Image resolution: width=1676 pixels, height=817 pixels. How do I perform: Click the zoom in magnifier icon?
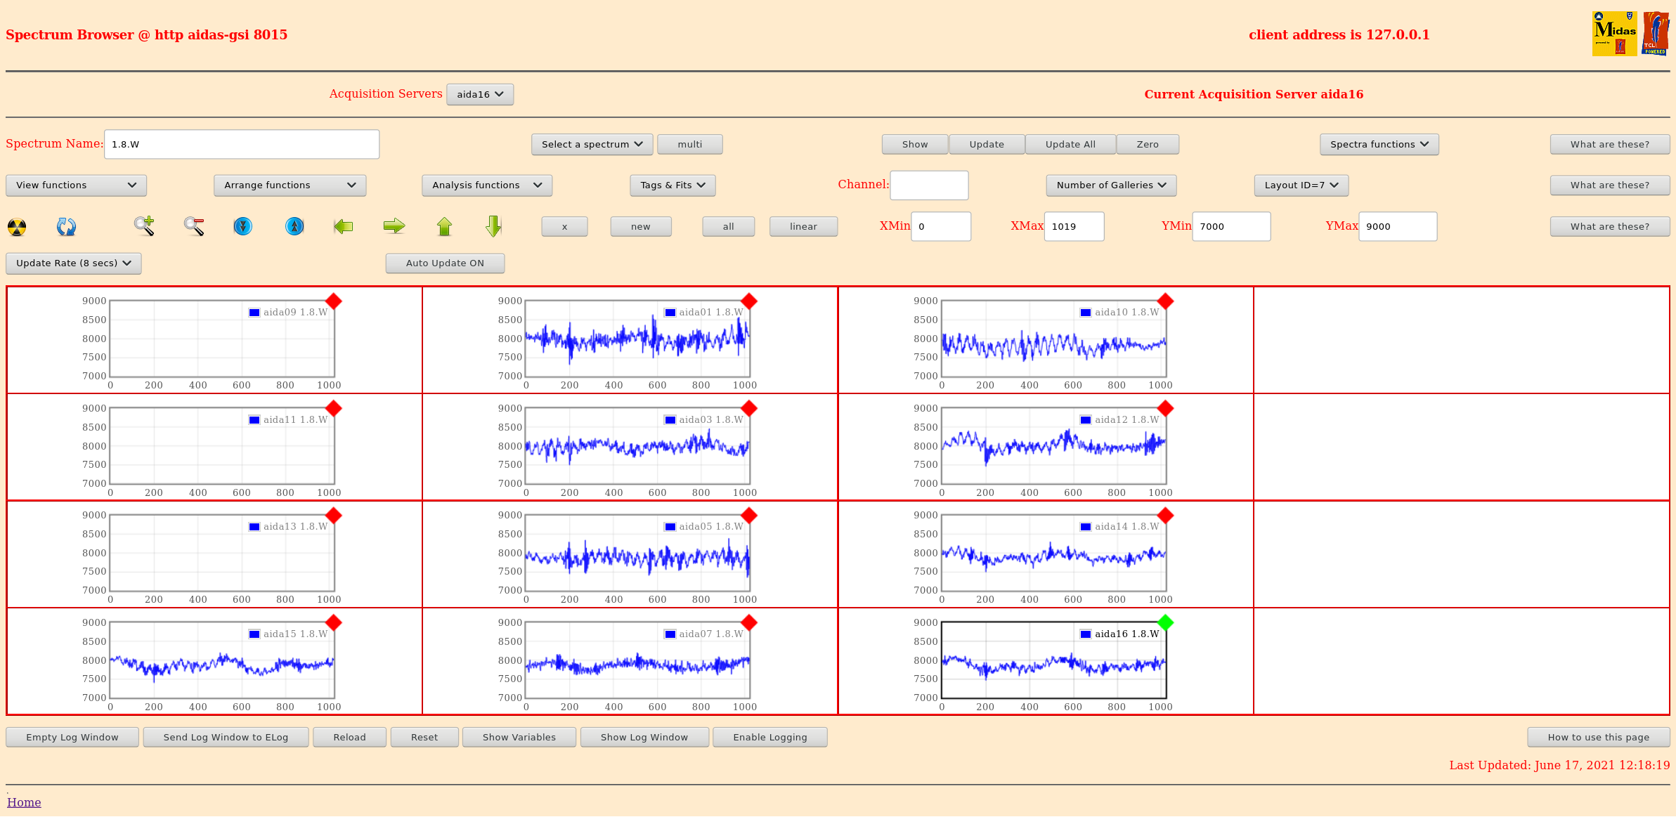point(144,226)
